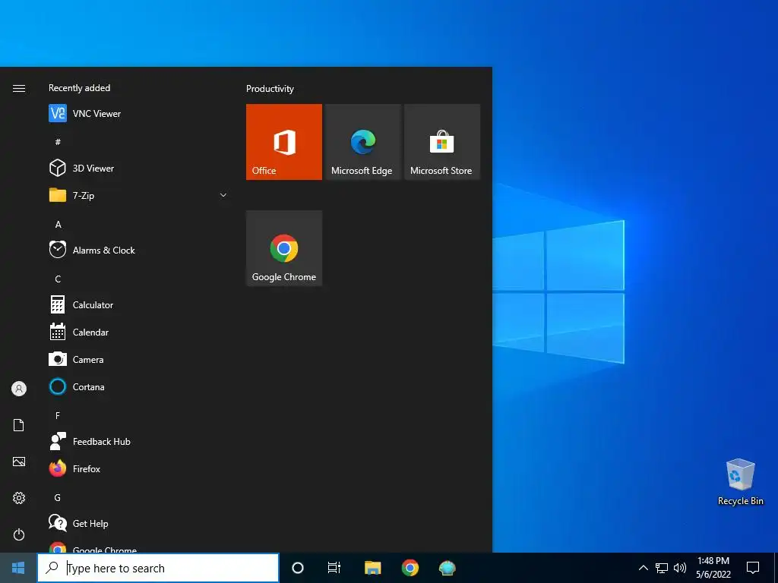Screen dimensions: 778x583
Task: Click the Power button icon
Action: pos(19,534)
